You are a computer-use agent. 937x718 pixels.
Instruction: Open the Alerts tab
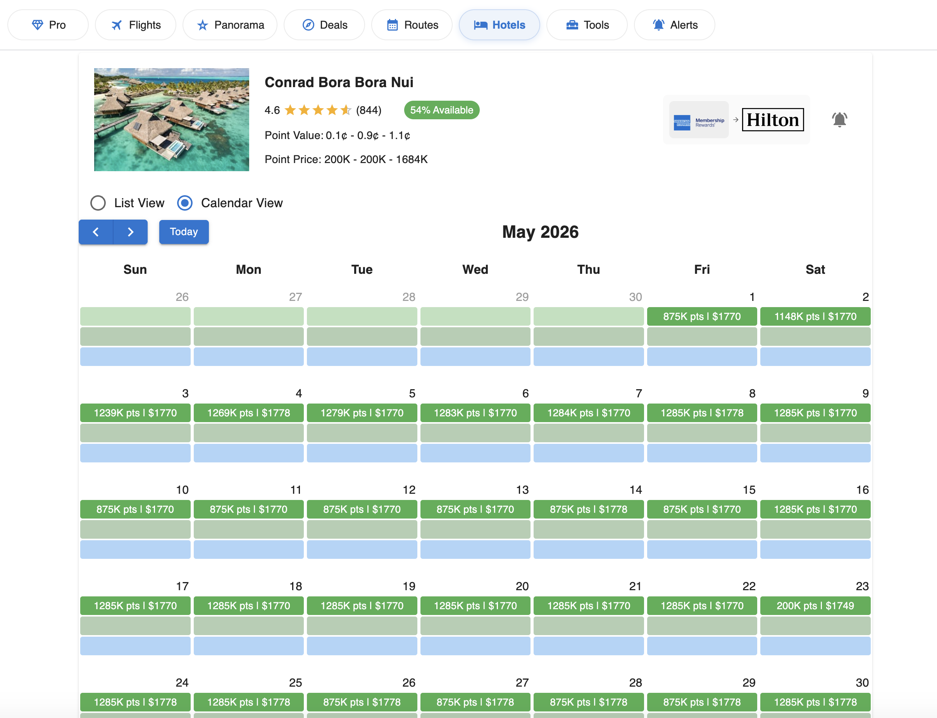[x=674, y=25]
